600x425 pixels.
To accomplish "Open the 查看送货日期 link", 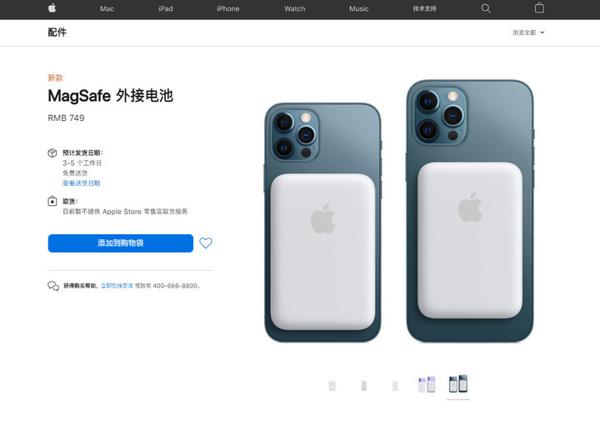I will point(81,183).
